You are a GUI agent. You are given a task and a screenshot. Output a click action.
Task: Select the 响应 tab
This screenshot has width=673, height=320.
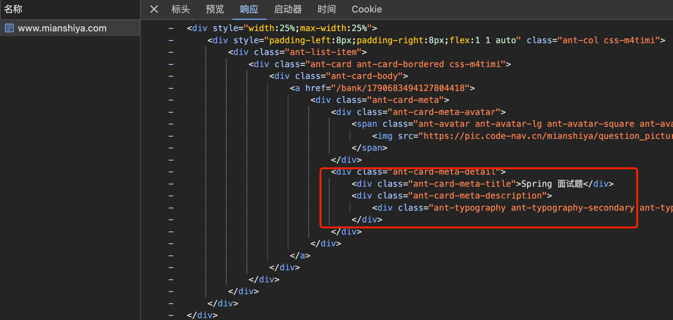(x=249, y=9)
